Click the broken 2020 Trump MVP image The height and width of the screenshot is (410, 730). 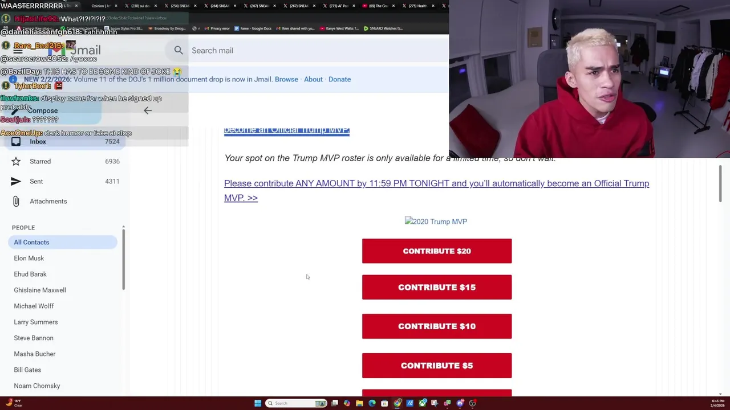point(436,222)
